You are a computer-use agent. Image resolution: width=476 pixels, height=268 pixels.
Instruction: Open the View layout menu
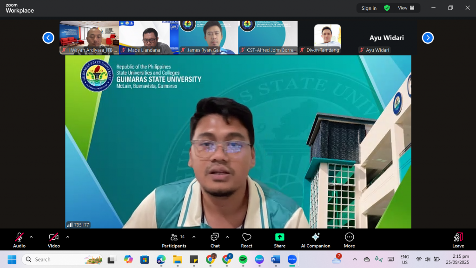[x=405, y=8]
